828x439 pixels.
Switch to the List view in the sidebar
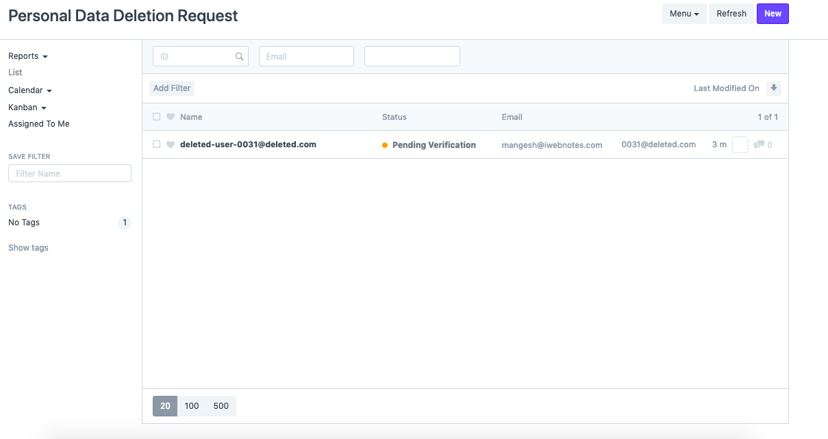click(14, 72)
